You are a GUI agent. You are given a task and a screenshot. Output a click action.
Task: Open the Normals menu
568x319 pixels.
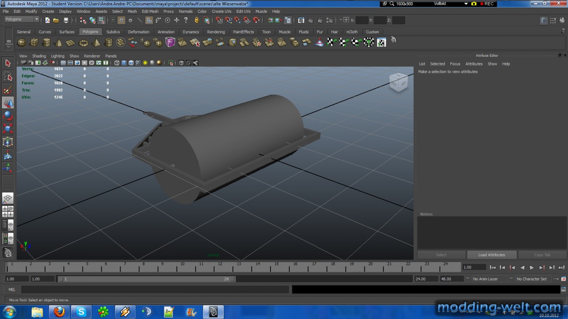coord(185,11)
